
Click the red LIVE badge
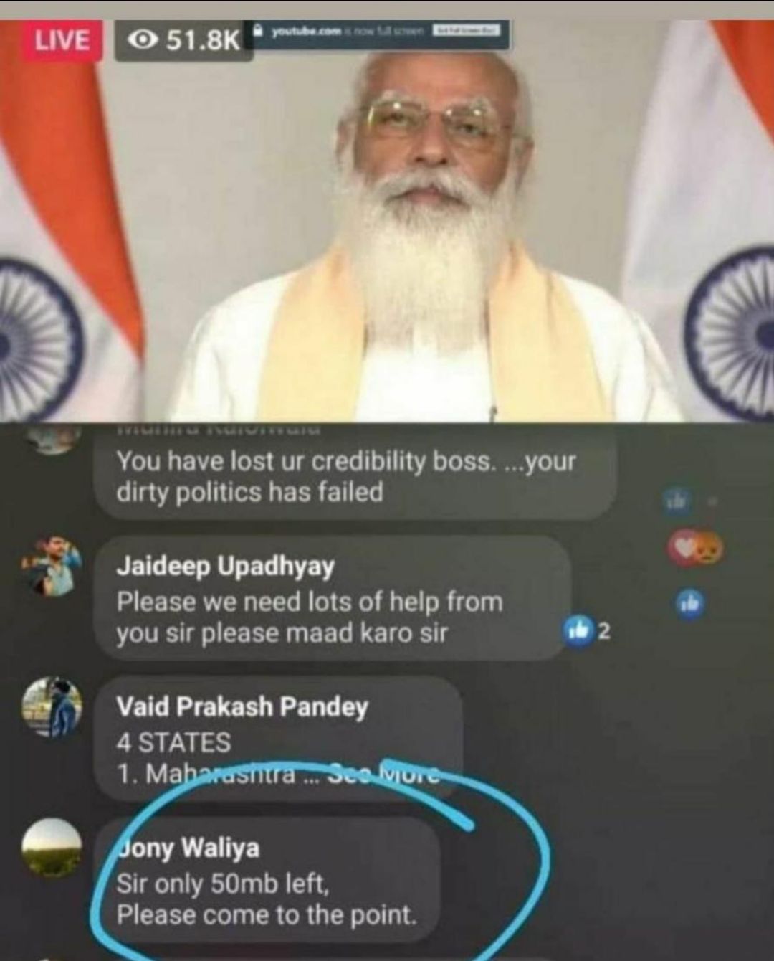point(62,40)
